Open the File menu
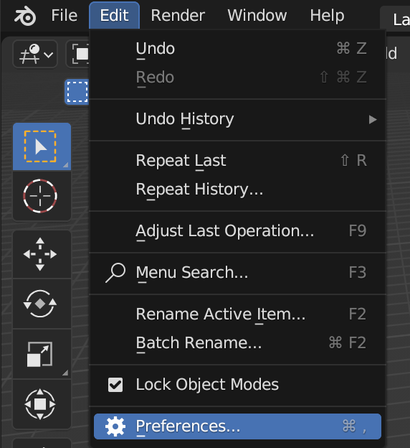 [x=65, y=15]
